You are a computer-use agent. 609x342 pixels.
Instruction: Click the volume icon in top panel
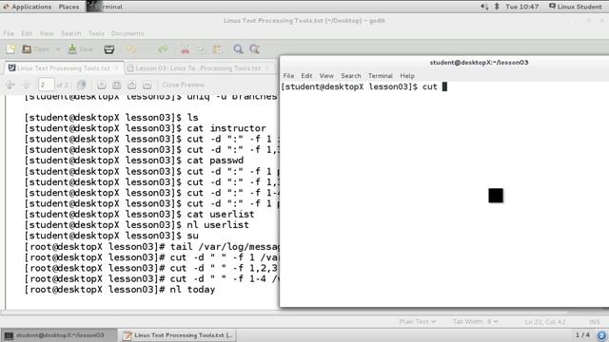click(484, 7)
